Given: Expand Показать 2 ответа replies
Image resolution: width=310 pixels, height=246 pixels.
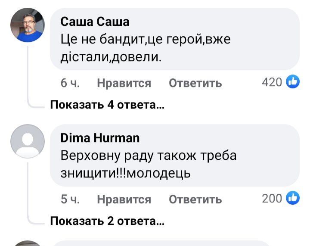Looking at the screenshot, I should click(x=107, y=221).
